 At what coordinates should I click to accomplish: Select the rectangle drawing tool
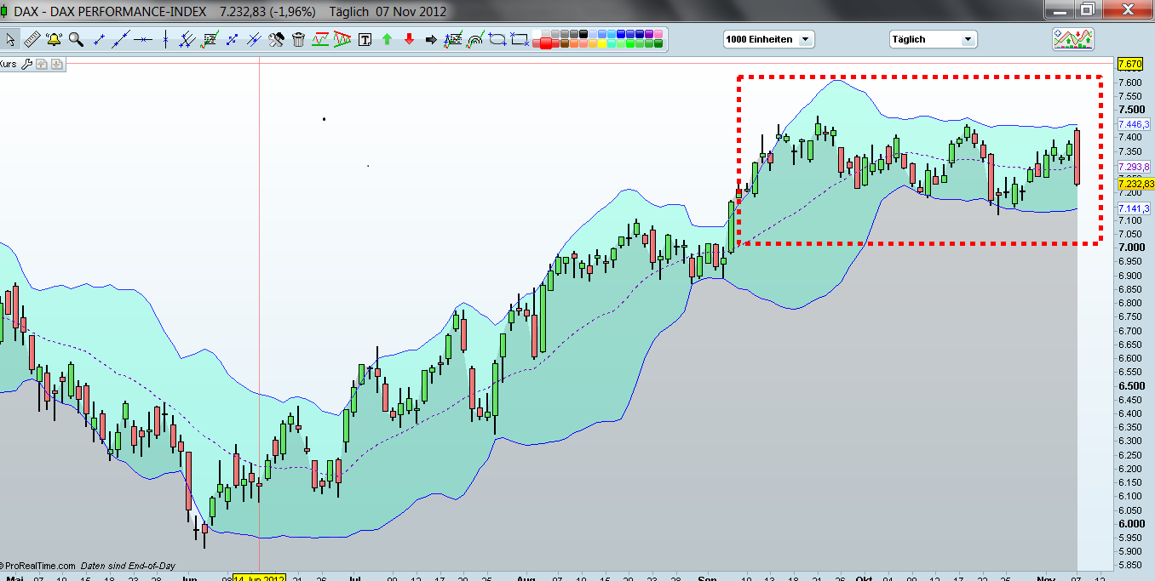point(519,38)
